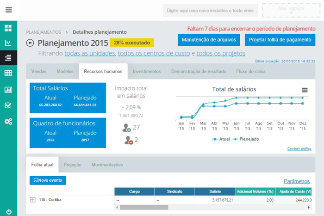Open the 'todas as unidades' filter
Viewport: 324px width, 216px height.
pyautogui.click(x=90, y=53)
